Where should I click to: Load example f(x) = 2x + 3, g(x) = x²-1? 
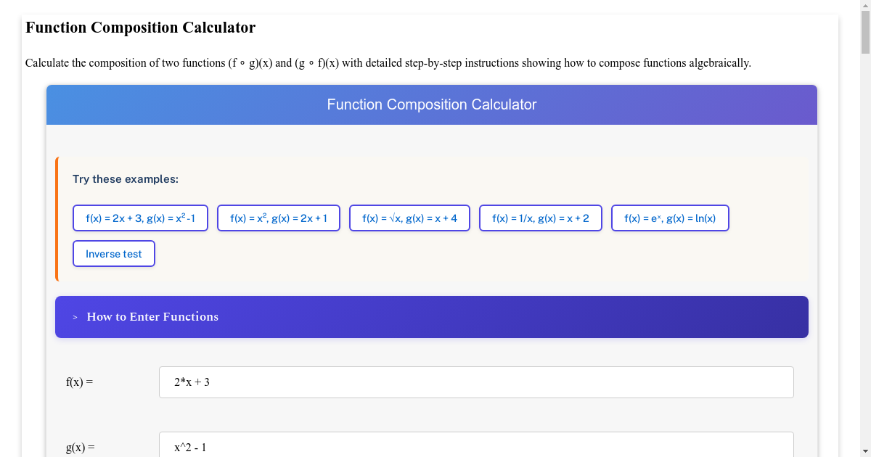pos(140,218)
